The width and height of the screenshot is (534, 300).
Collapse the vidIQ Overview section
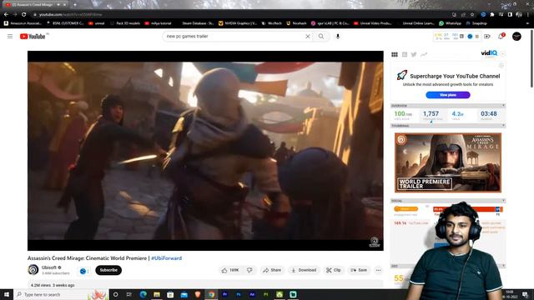click(503, 106)
